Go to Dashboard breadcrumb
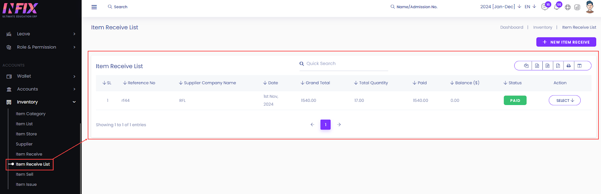Screen dimensions: 601x194 512,27
